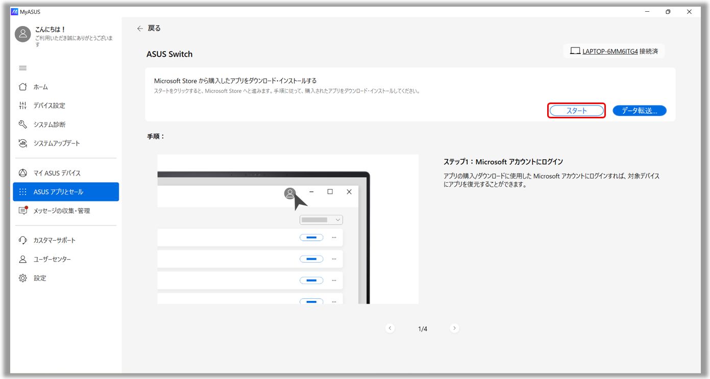710x379 pixels.
Task: Open the LAPTOP-6MM6ITG4 device link
Action: (610, 52)
